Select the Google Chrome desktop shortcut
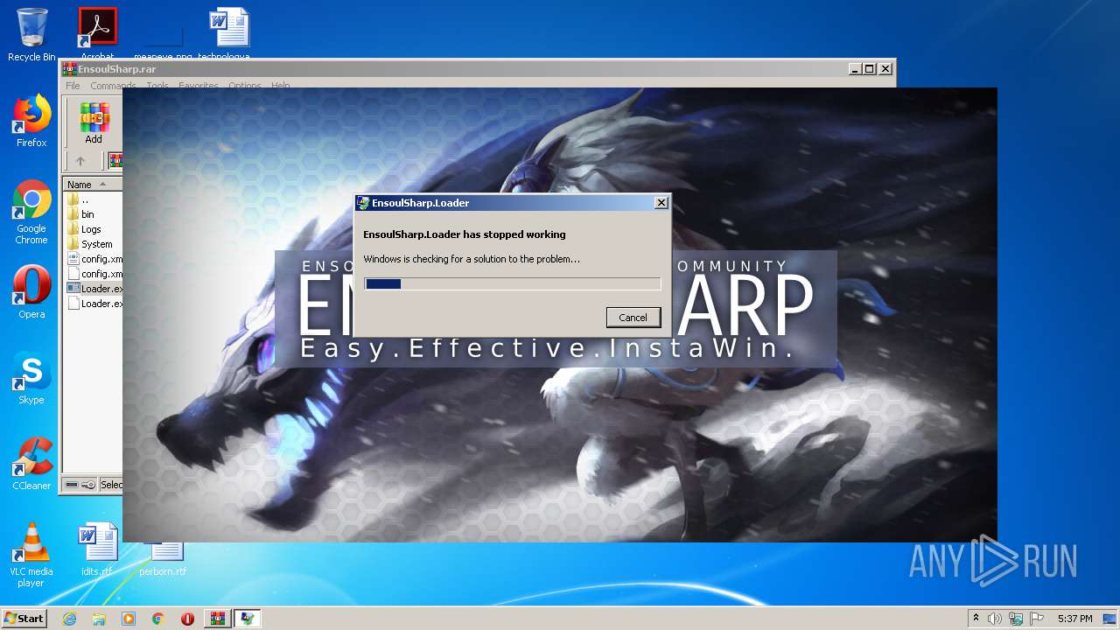This screenshot has height=630, width=1120. coord(31,212)
